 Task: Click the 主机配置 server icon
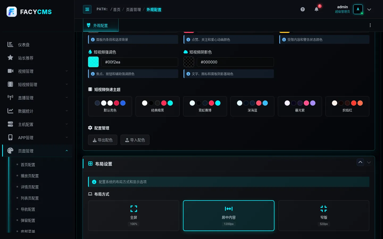10,124
